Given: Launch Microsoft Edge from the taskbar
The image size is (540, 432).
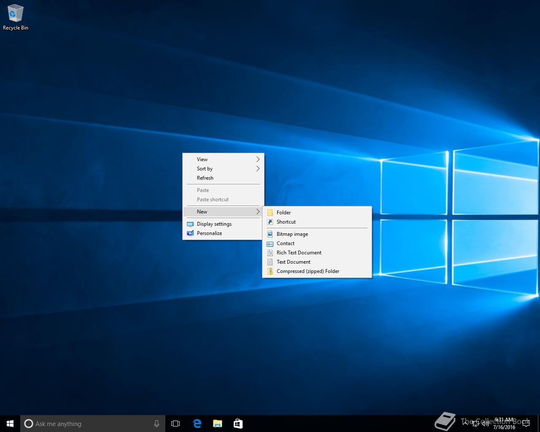Looking at the screenshot, I should tap(197, 424).
